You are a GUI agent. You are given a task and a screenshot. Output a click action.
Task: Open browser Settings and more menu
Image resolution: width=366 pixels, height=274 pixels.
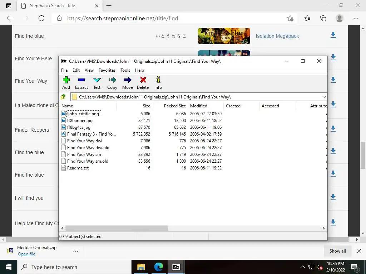356,18
